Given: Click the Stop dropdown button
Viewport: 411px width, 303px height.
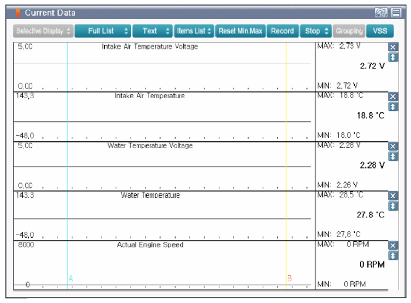Looking at the screenshot, I should [316, 31].
